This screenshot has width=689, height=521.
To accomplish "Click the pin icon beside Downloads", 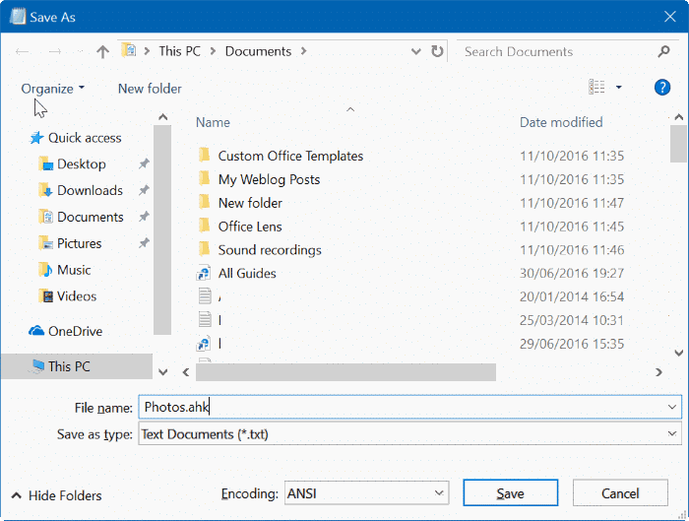I will click(x=144, y=190).
